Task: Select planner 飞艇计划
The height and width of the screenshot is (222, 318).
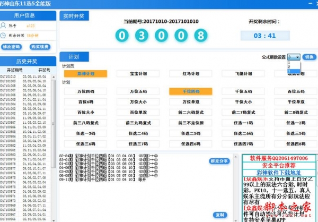Action: pos(243,74)
